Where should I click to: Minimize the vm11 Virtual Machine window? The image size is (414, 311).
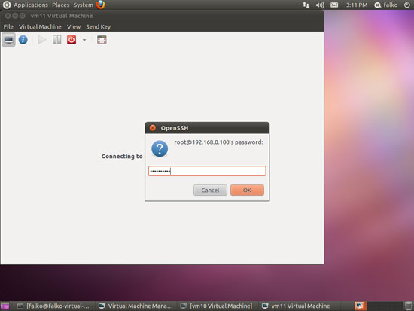pos(15,16)
